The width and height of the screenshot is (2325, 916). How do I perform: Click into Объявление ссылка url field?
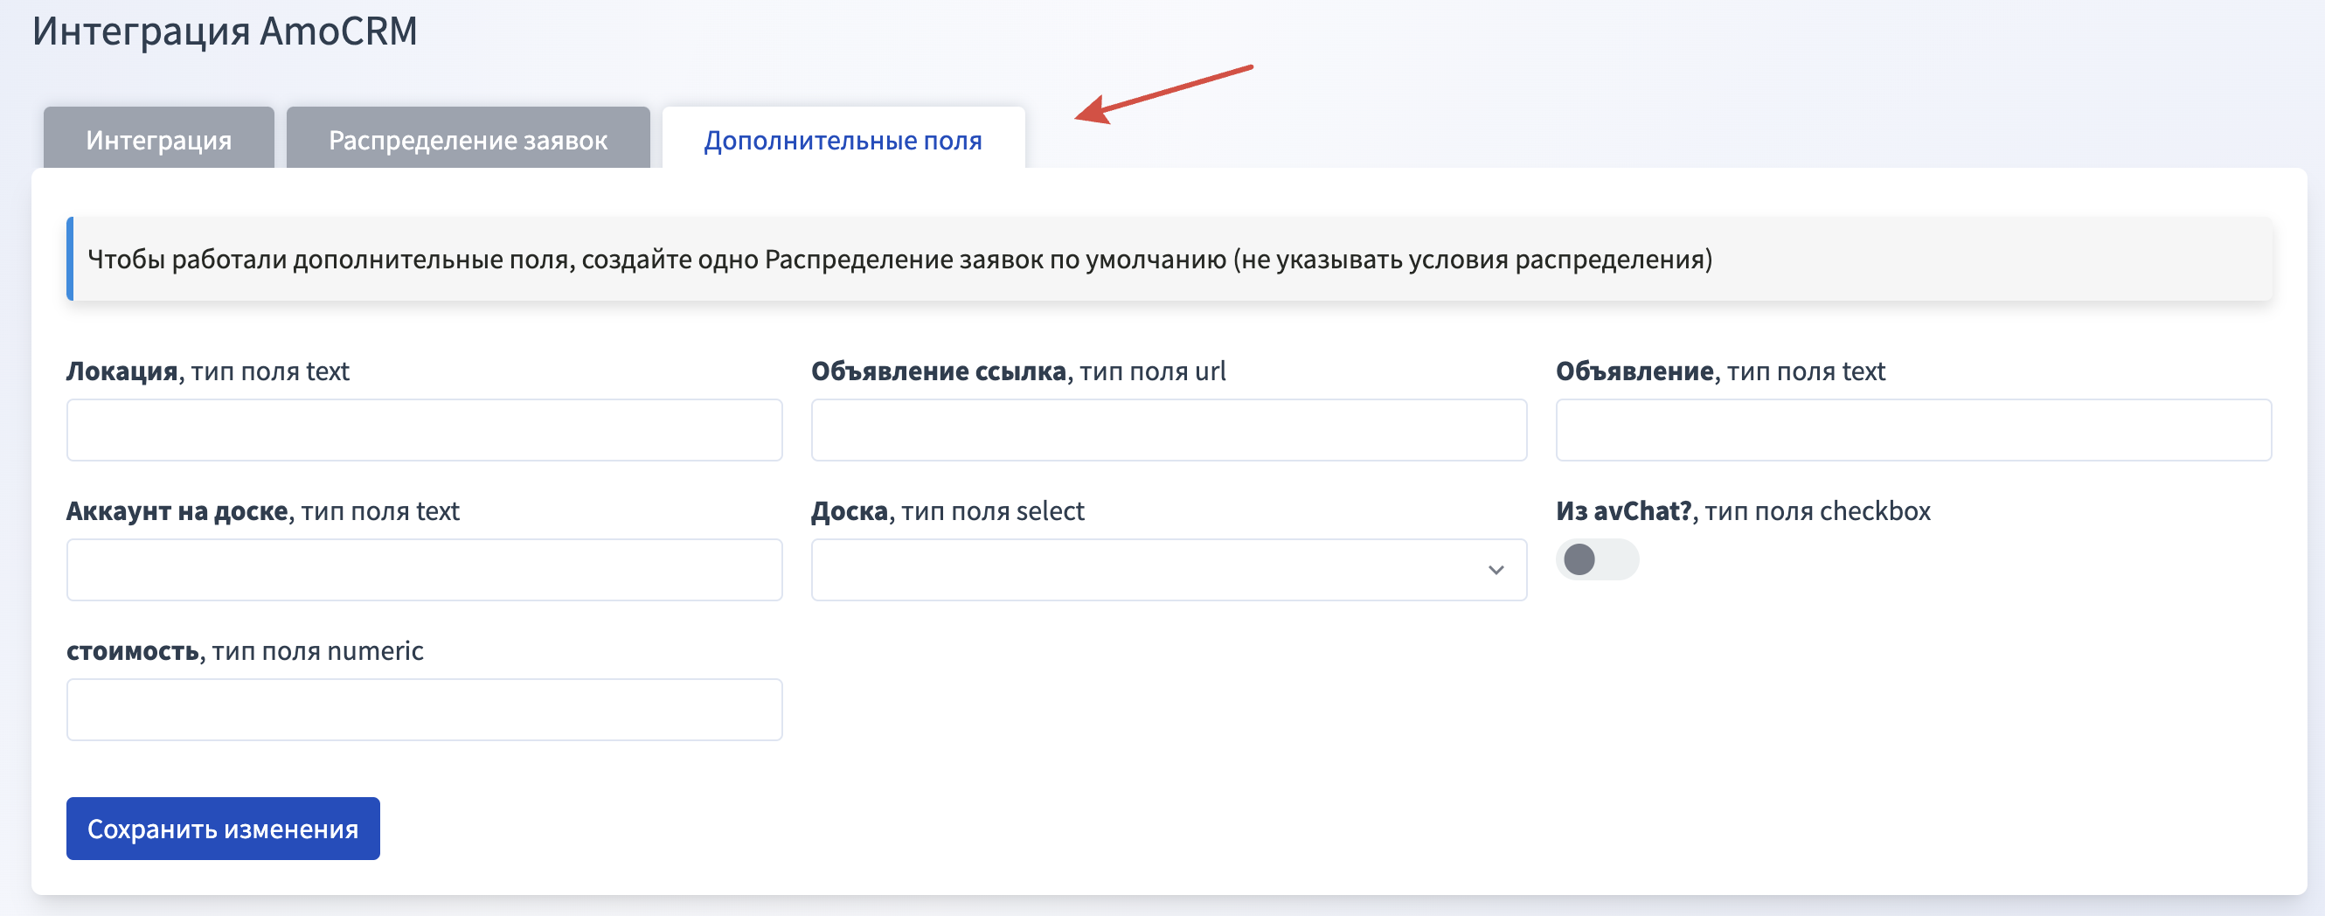(x=1169, y=429)
